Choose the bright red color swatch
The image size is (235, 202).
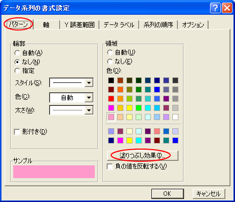pos(111,99)
